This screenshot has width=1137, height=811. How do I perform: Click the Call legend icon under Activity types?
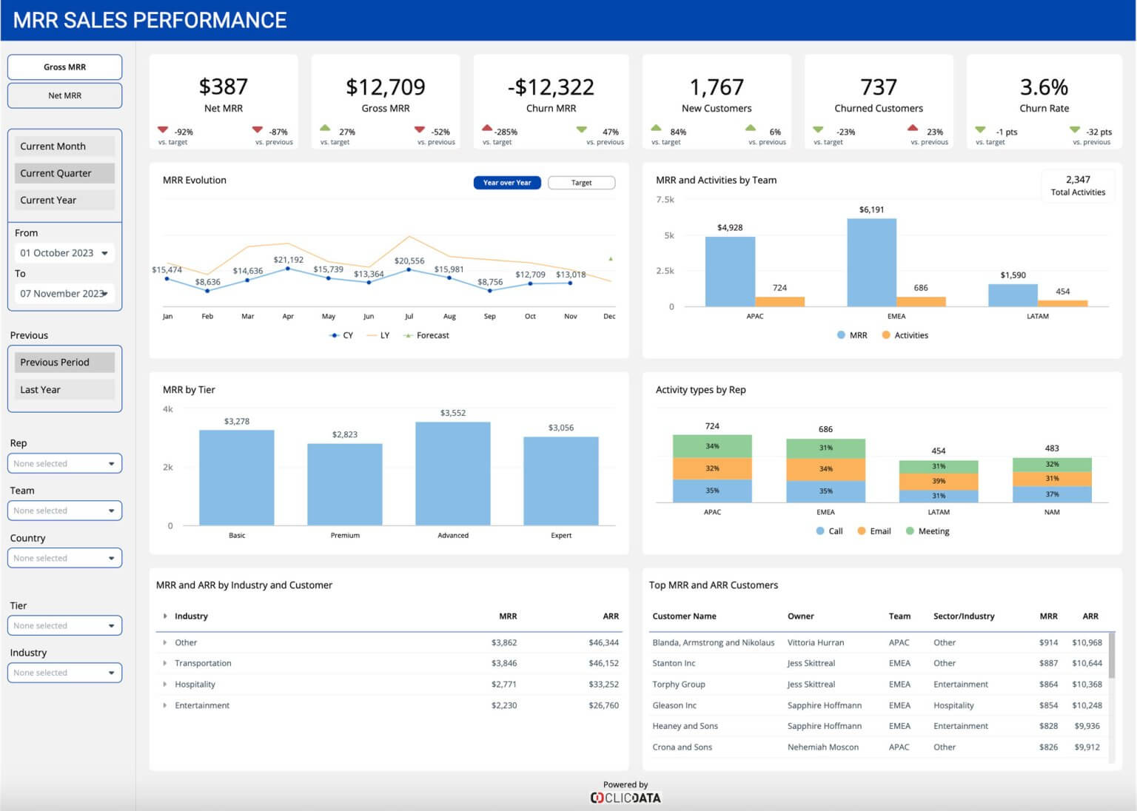pyautogui.click(x=819, y=531)
